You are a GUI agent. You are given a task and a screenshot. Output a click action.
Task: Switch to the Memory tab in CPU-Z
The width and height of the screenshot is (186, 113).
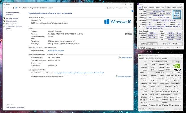(158, 7)
